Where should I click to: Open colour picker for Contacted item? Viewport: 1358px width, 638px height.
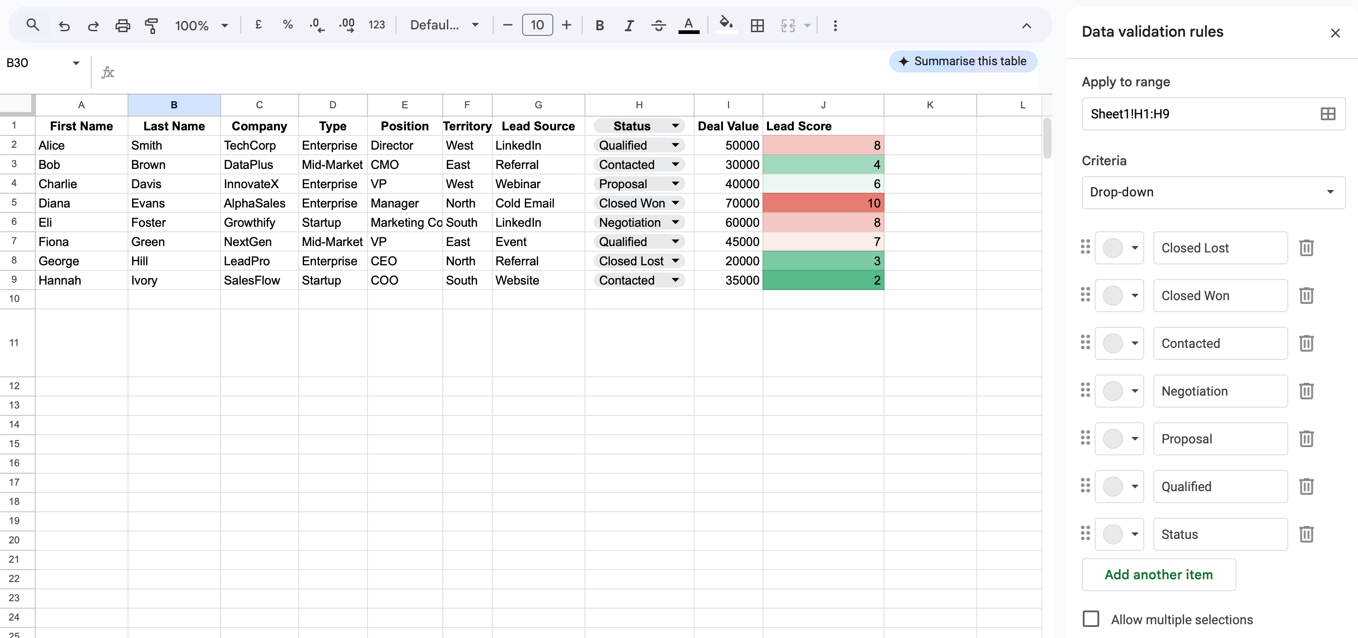coord(1119,343)
